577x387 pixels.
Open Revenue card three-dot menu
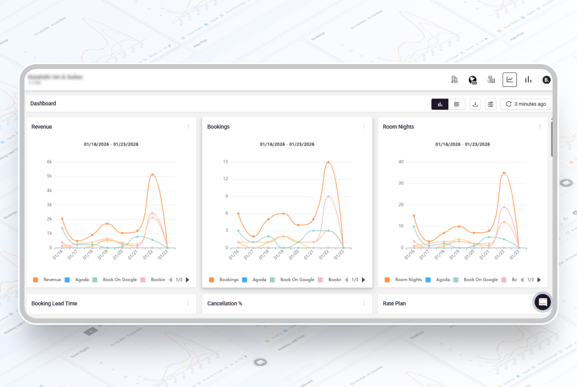[x=188, y=127]
